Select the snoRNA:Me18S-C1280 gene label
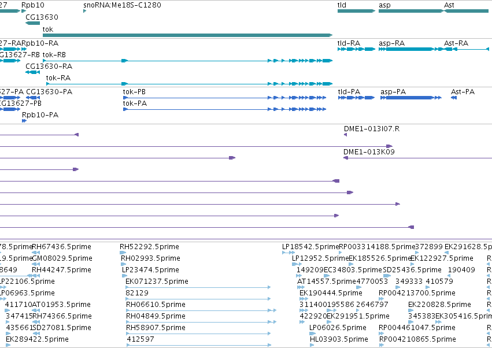 click(x=122, y=5)
